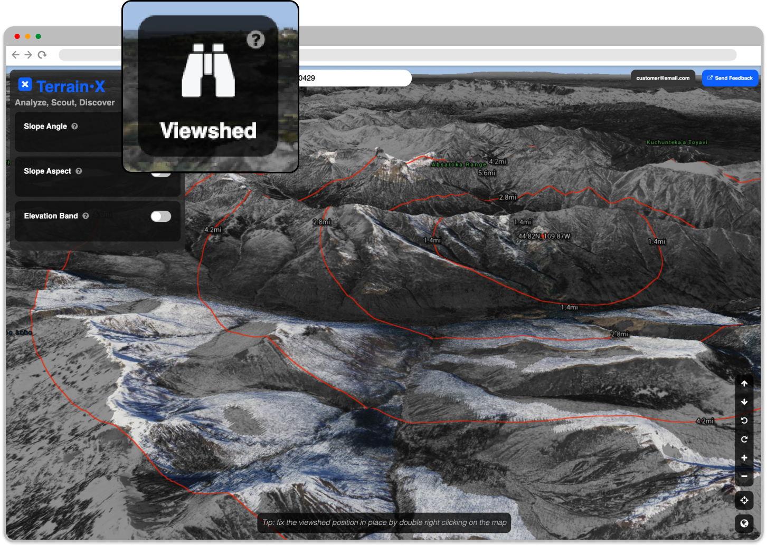Zoom out using the minus control
Screen dimensions: 767x546
pyautogui.click(x=744, y=476)
